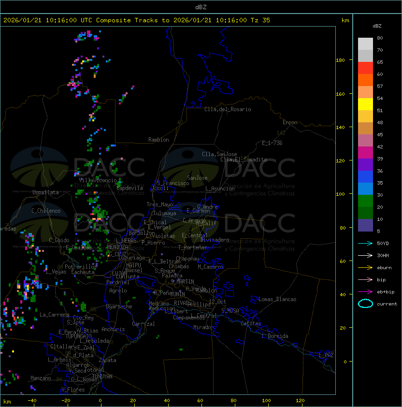Click the TUNUYAN map label
The image size is (402, 407).
click(102, 377)
